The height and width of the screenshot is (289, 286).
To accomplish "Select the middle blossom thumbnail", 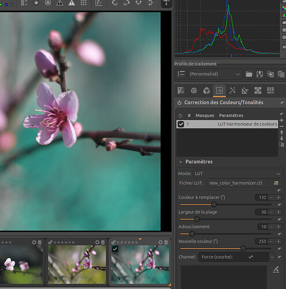I will (77, 264).
